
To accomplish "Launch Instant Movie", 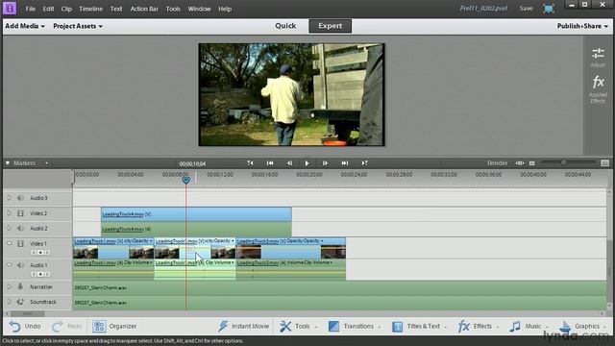I will (243, 326).
